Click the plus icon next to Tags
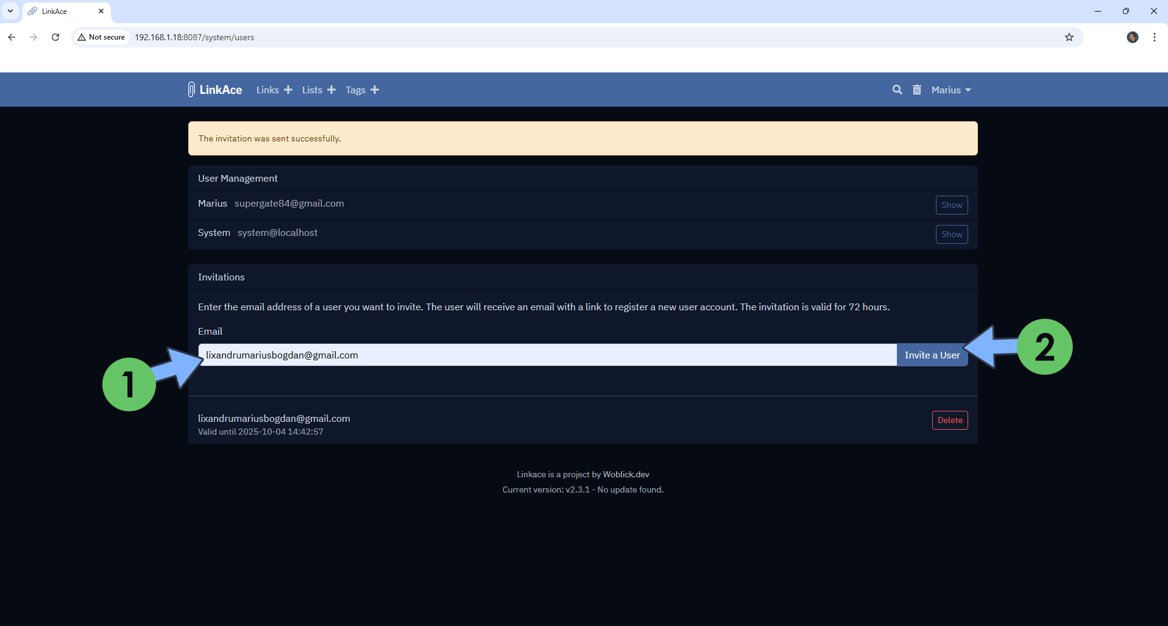 pos(375,90)
